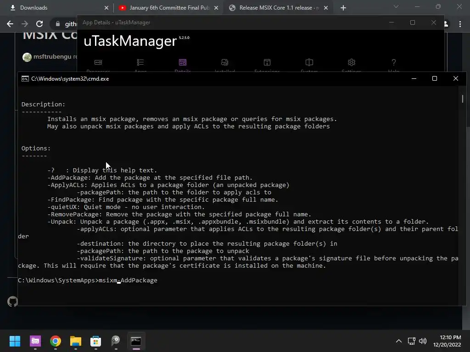Viewport: 470px width, 352px height.
Task: Open the Chrome three-dot menu
Action: (x=460, y=24)
